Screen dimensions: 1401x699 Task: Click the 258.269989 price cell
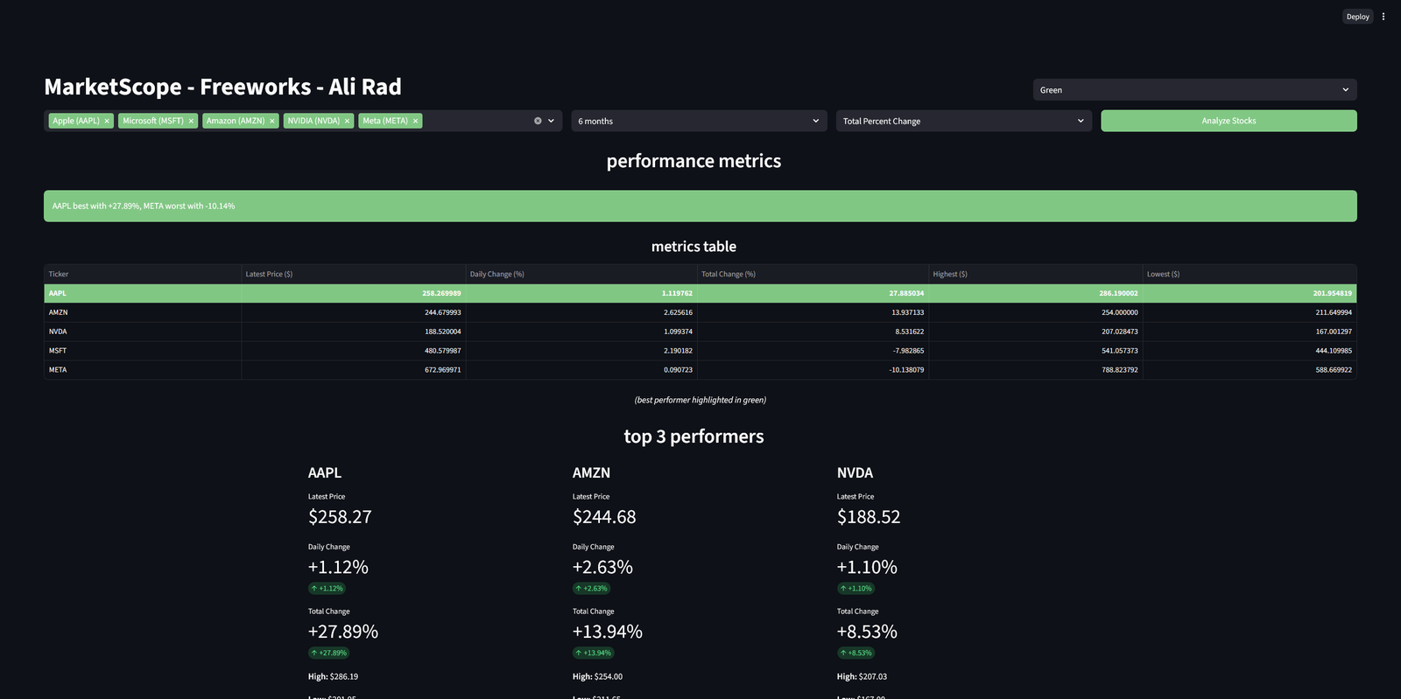click(x=354, y=293)
